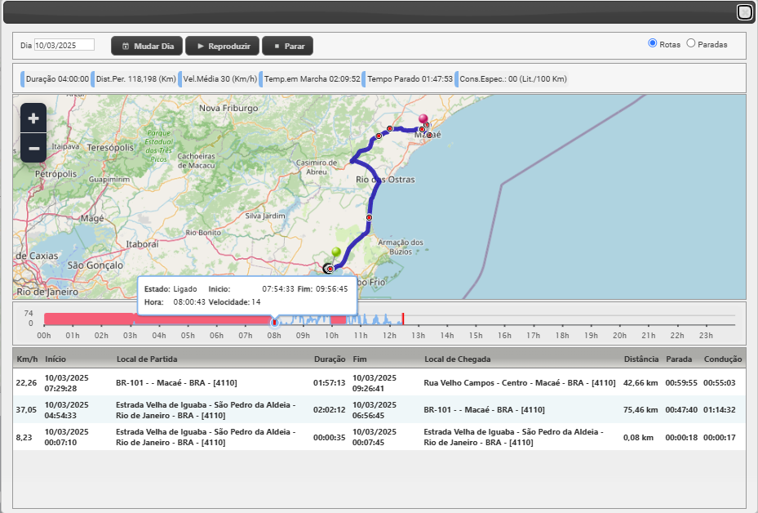Start playback with the Reproduzir button
Screen dimensions: 758x513
point(223,46)
